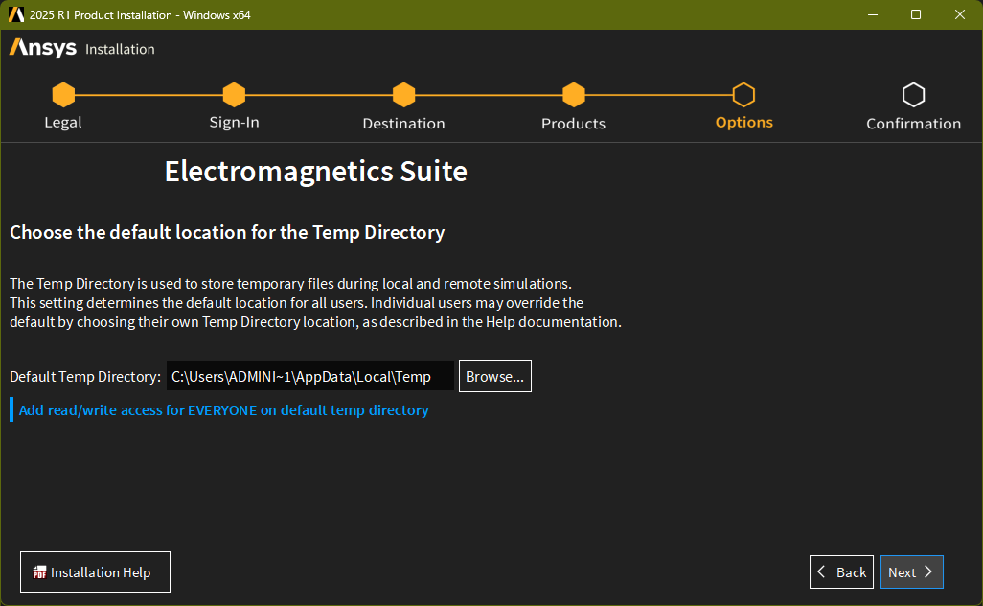Go back with the Back button
Image resolution: width=983 pixels, height=606 pixels.
point(841,572)
